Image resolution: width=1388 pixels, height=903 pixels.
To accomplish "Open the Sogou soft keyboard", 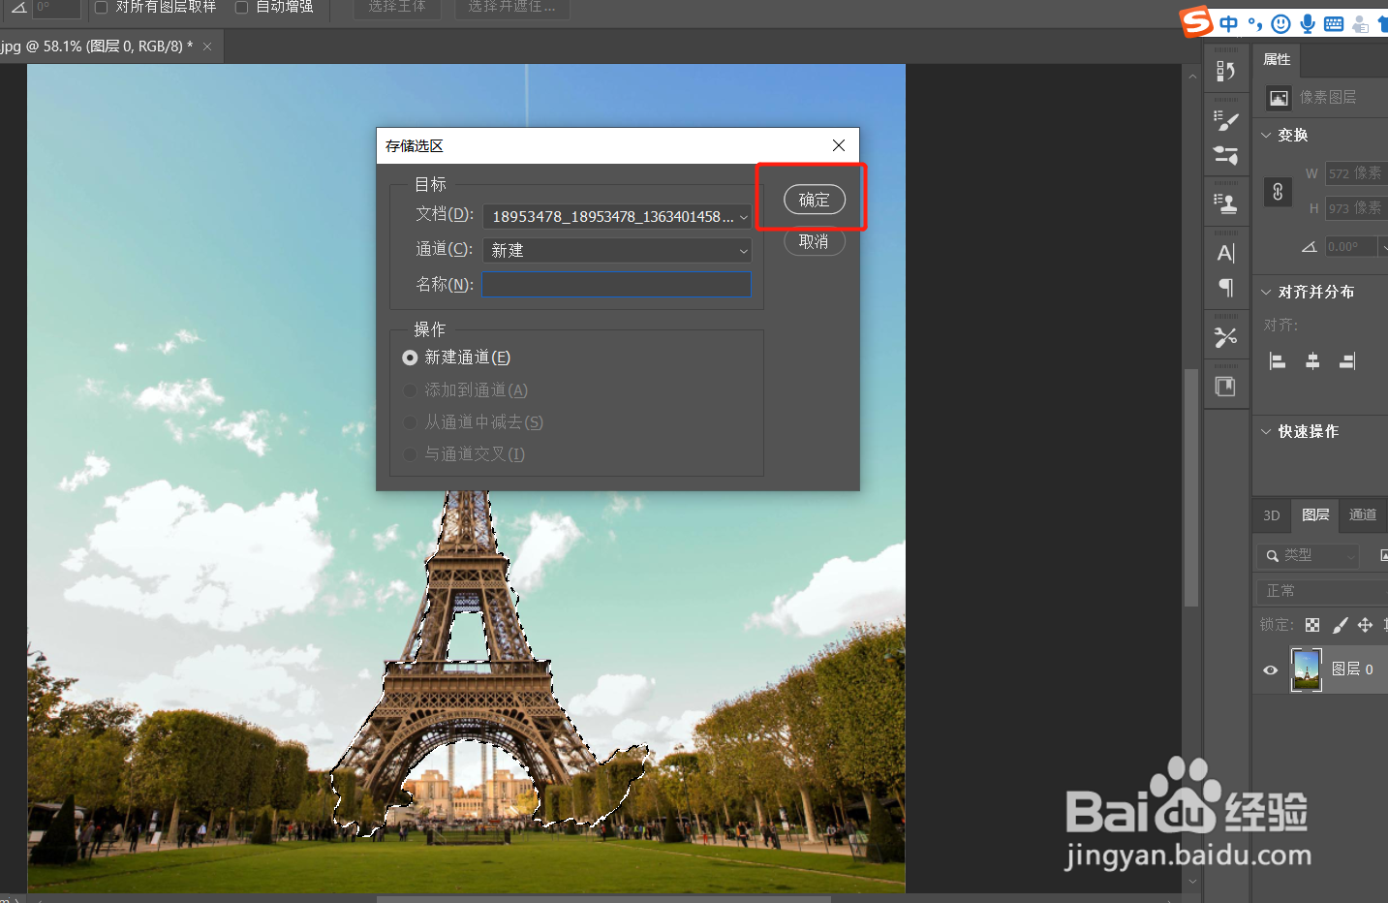I will [1334, 24].
